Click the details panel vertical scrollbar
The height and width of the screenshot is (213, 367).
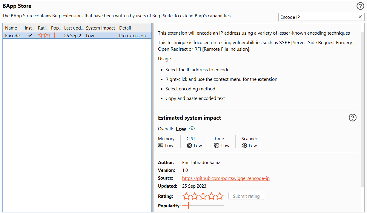[363, 109]
